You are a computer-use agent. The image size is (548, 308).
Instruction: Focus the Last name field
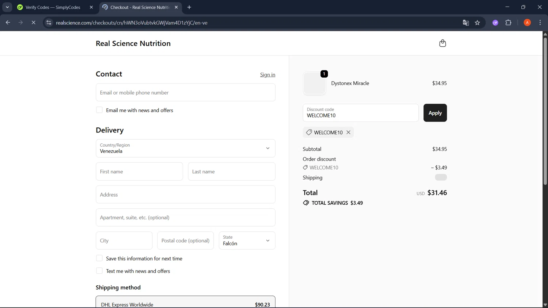(232, 172)
